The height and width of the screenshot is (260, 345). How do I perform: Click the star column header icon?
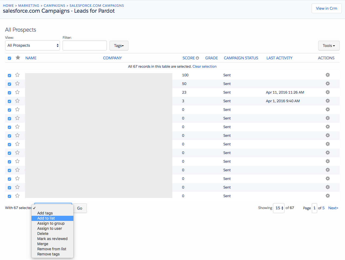tap(18, 57)
